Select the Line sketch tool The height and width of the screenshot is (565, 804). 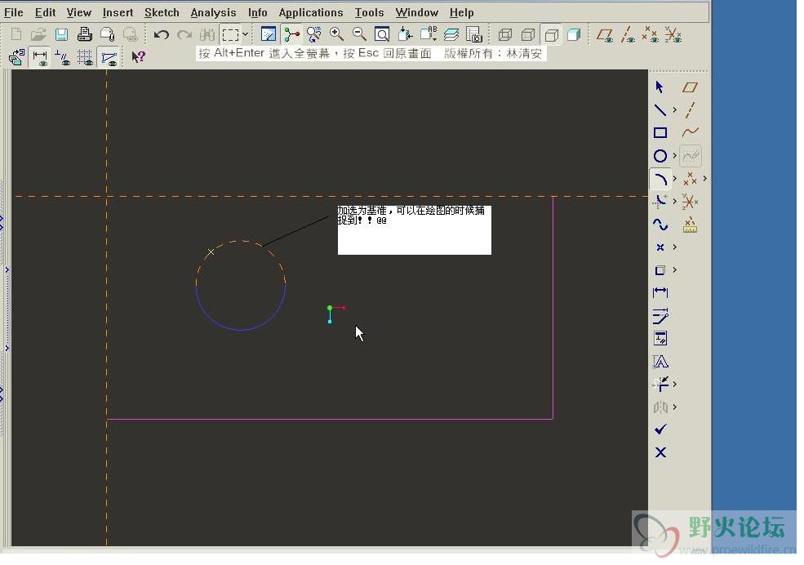[660, 109]
